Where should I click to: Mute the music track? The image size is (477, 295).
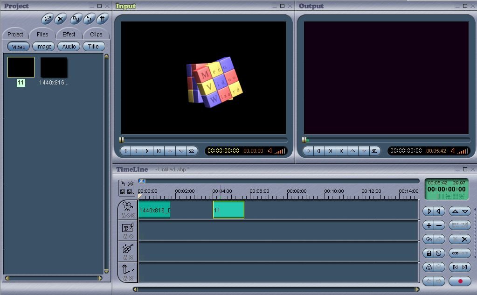[131, 257]
